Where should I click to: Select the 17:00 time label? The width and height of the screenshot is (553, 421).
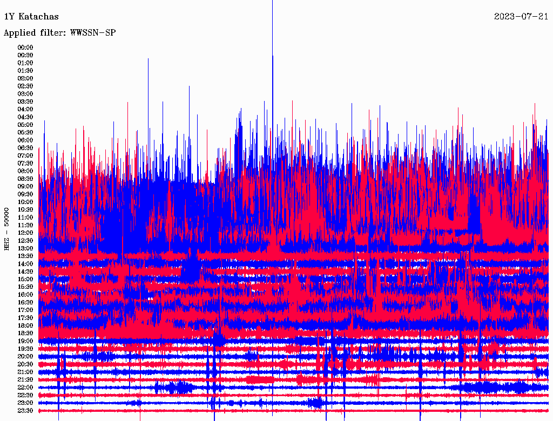25,310
